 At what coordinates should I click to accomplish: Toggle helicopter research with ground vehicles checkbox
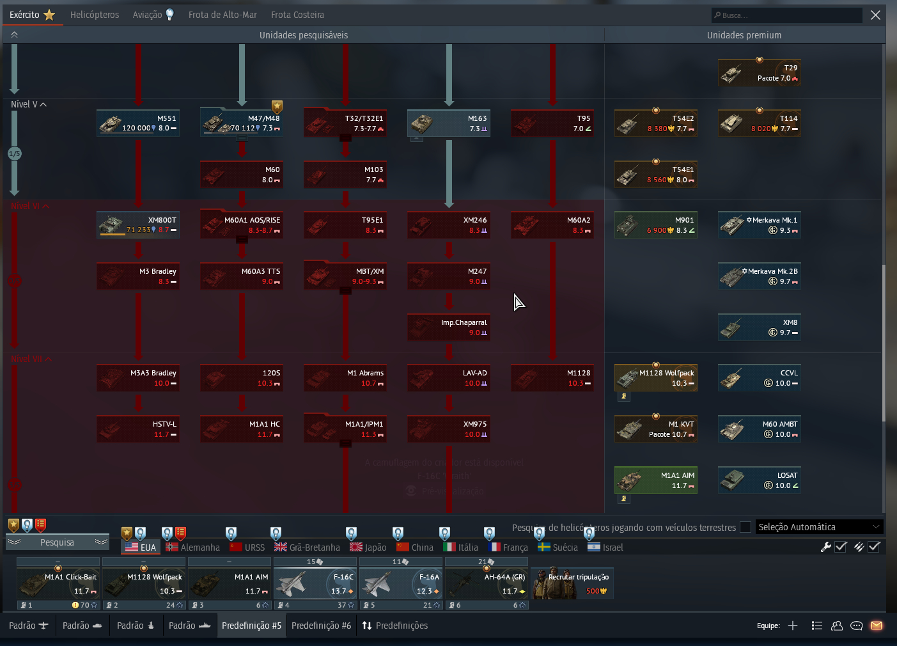point(745,527)
